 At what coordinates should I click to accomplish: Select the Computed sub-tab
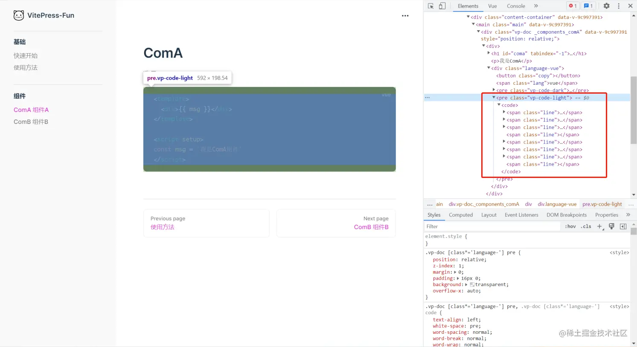click(x=461, y=215)
